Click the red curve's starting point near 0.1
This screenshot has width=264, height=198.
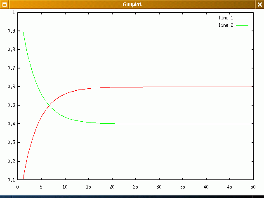pyautogui.click(x=23, y=179)
